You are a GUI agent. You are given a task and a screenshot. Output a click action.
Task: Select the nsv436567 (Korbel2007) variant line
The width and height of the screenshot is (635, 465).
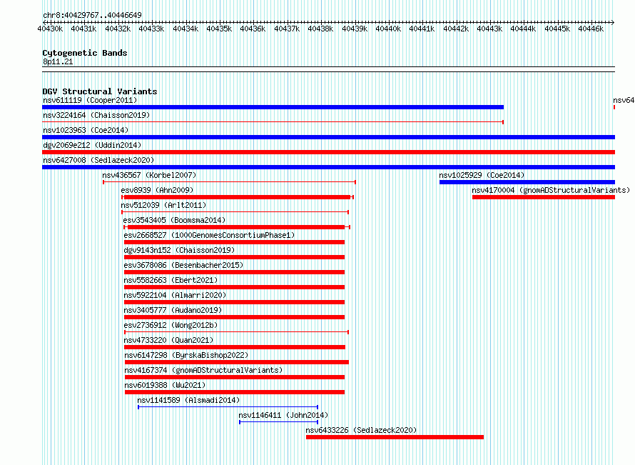[x=229, y=182]
